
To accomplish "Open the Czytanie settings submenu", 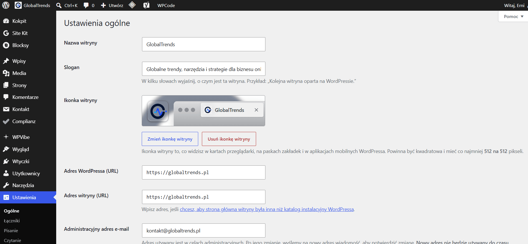I will coord(12,241).
